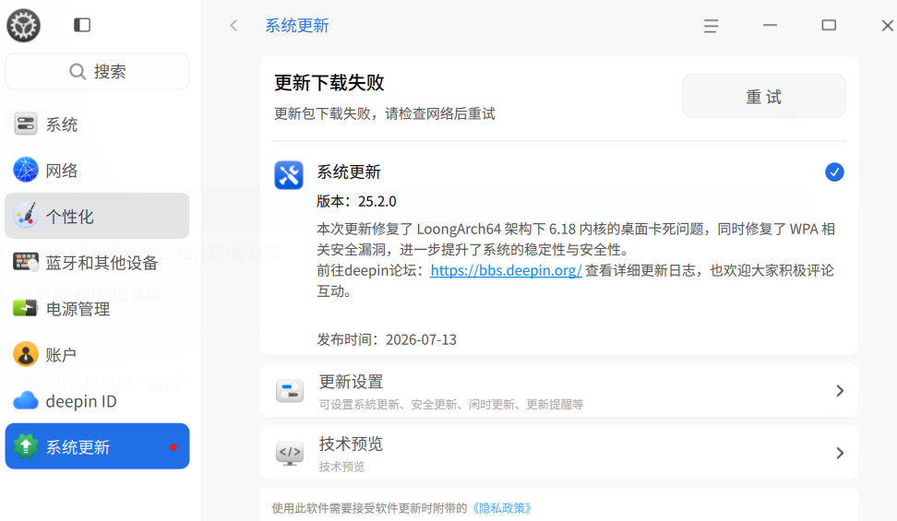
Task: Click the 系统更新 item title text
Action: tap(349, 172)
